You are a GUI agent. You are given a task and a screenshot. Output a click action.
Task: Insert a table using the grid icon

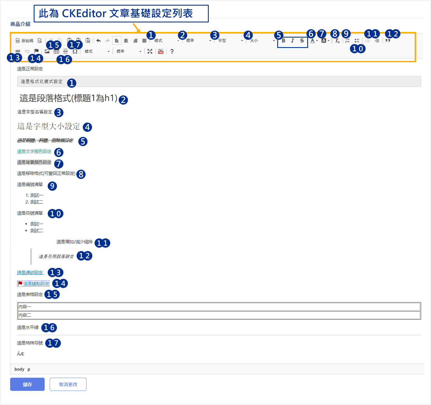click(x=56, y=51)
